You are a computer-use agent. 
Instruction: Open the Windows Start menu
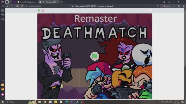click(x=3, y=102)
